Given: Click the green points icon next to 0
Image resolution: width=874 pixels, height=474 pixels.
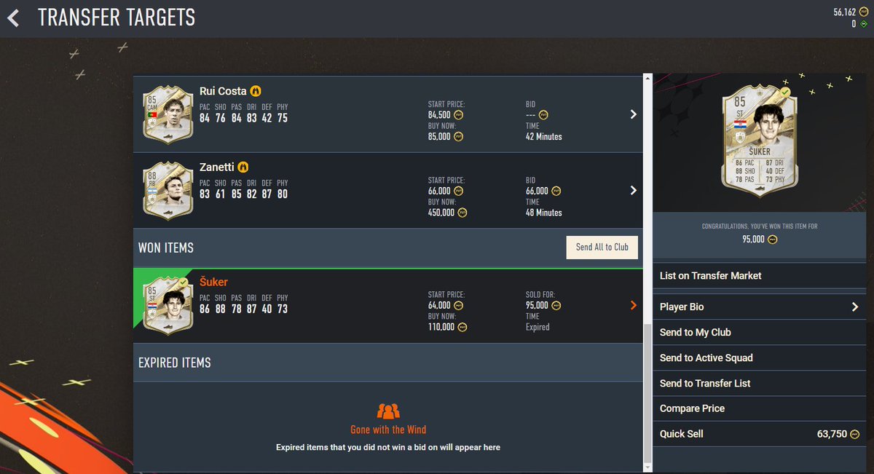Looking at the screenshot, I should tap(865, 24).
